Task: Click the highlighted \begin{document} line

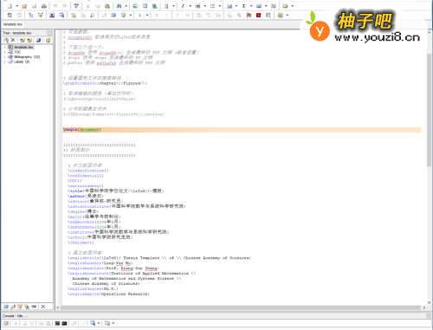Action: (x=242, y=130)
